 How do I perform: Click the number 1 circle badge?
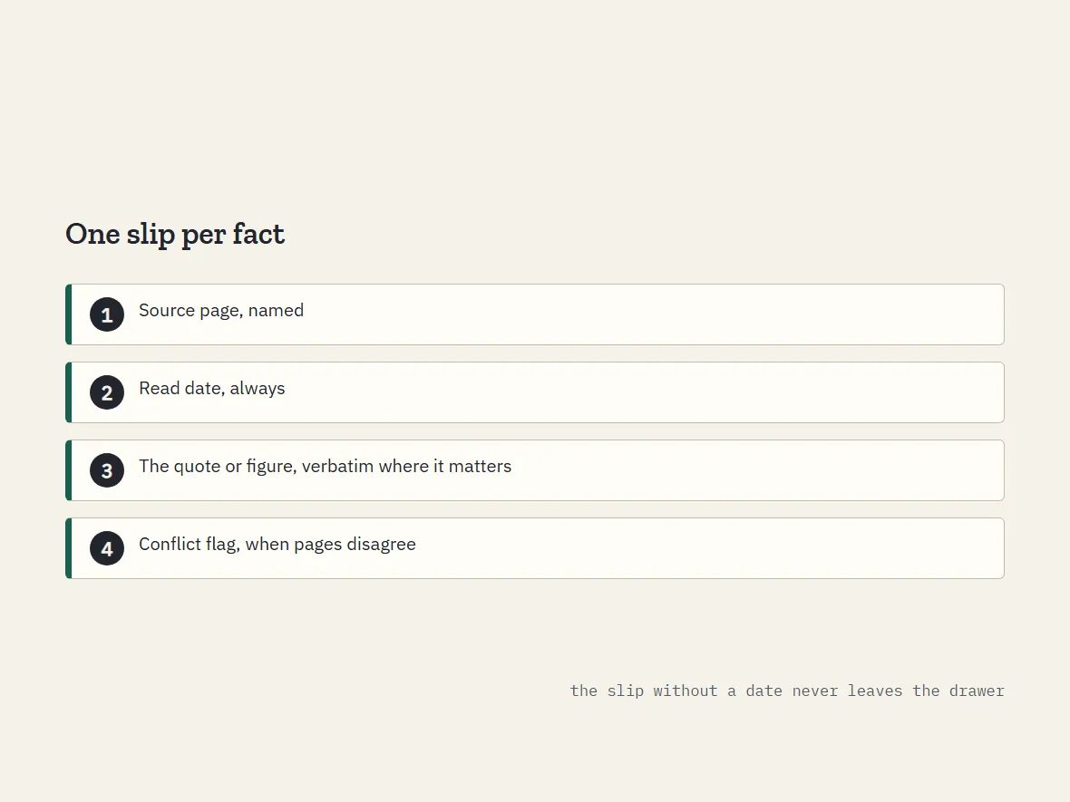click(x=107, y=314)
